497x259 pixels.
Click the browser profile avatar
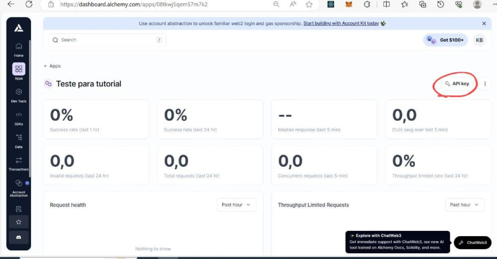tap(477, 4)
